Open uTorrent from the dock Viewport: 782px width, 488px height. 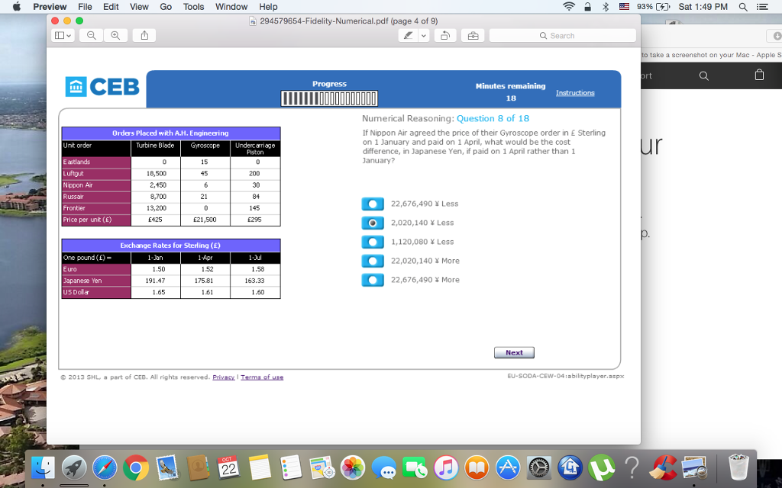601,468
